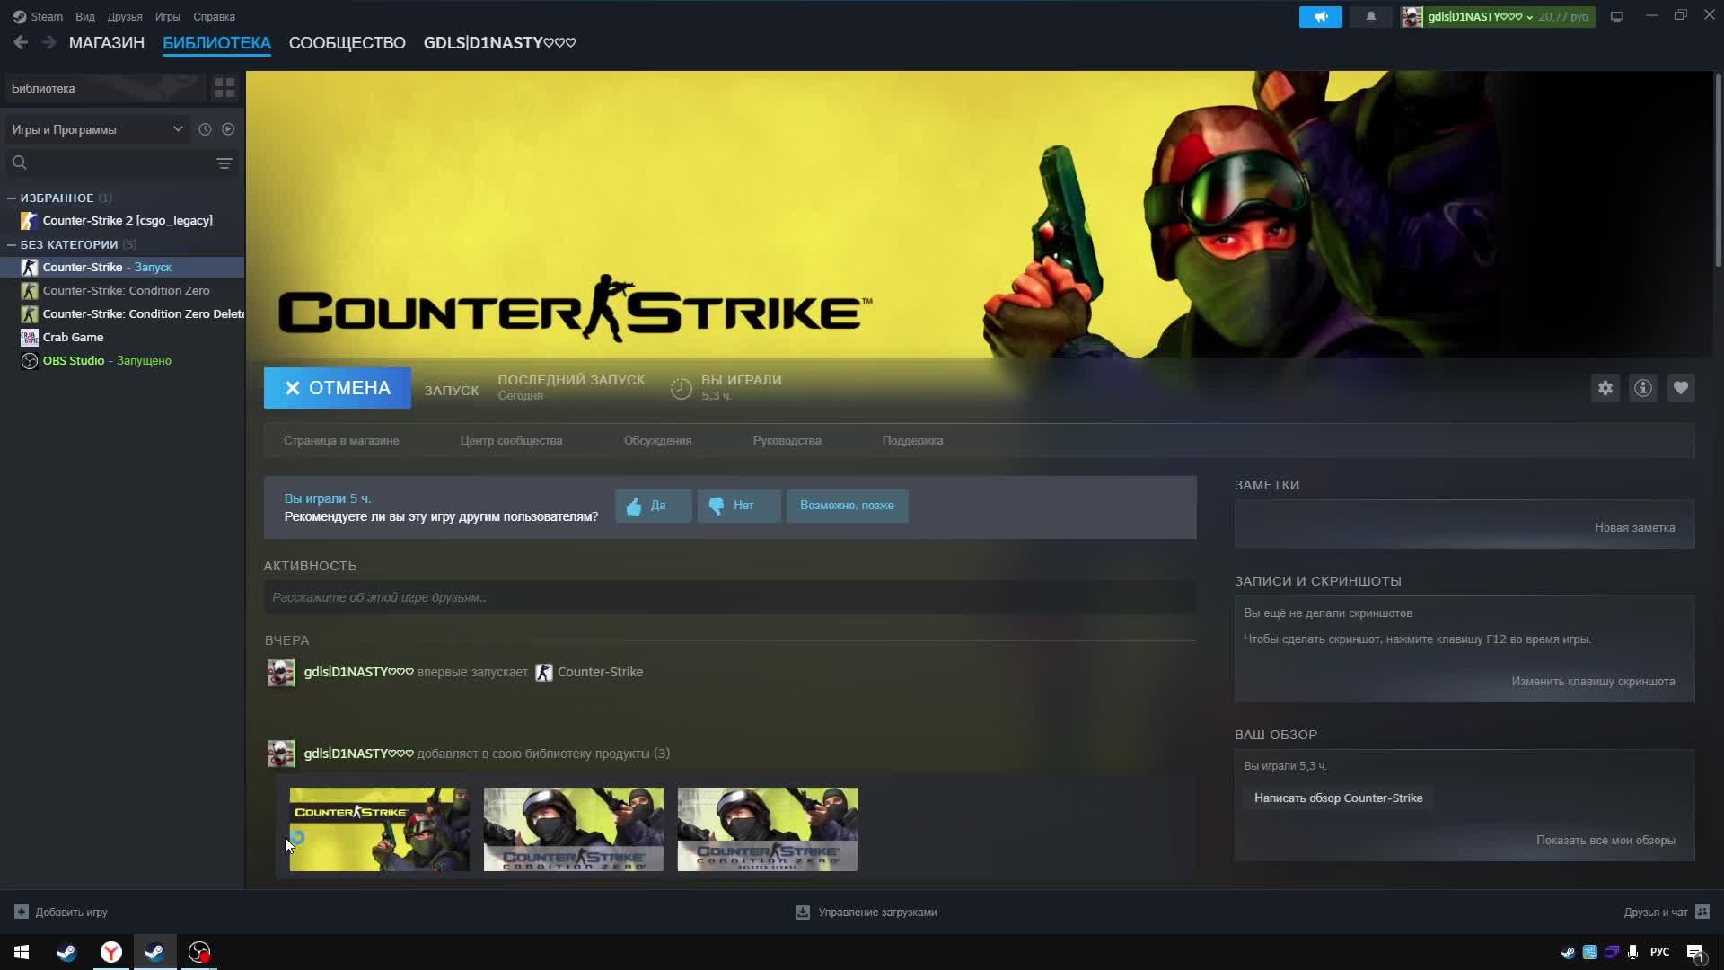
Task: Click Показать все мои обзоры
Action: (x=1605, y=841)
